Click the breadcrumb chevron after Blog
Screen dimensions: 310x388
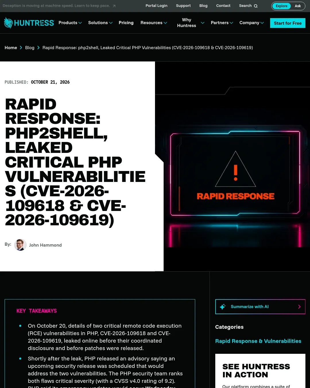[38, 48]
